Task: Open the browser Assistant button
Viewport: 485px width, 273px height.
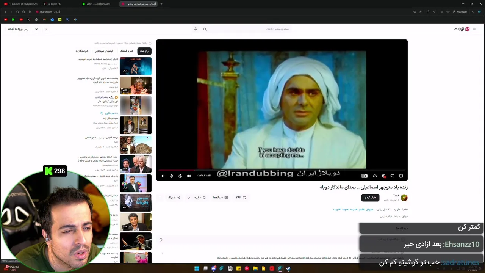Action: (460, 12)
